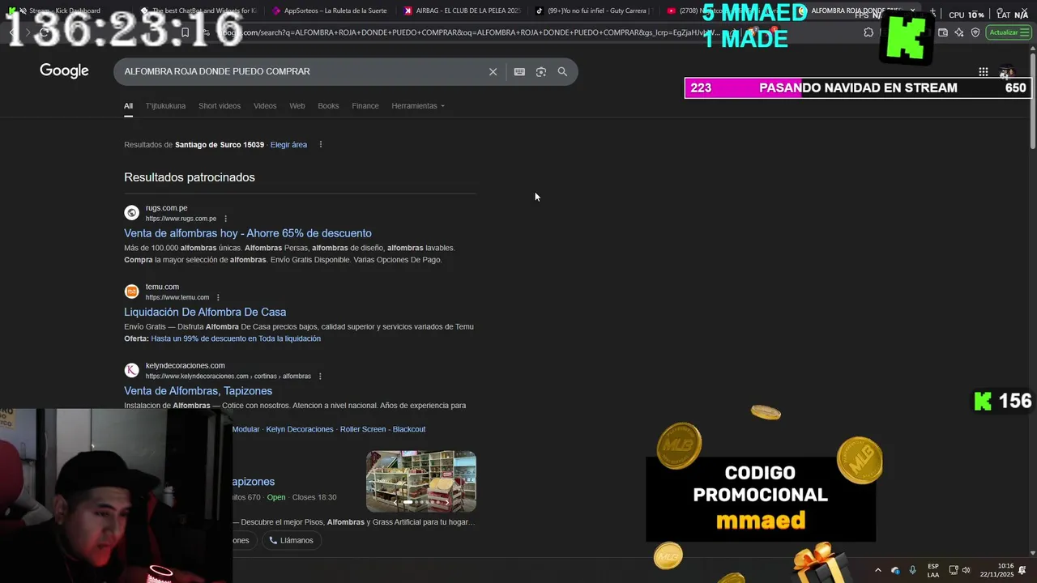Switch to T'ijtukukuna results tab
This screenshot has width=1037, height=583.
point(165,106)
